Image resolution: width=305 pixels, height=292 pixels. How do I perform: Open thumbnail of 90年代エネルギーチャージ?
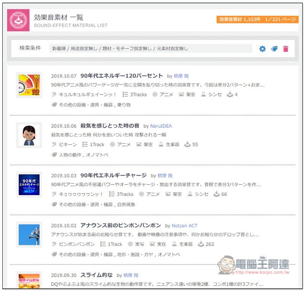[29, 185]
